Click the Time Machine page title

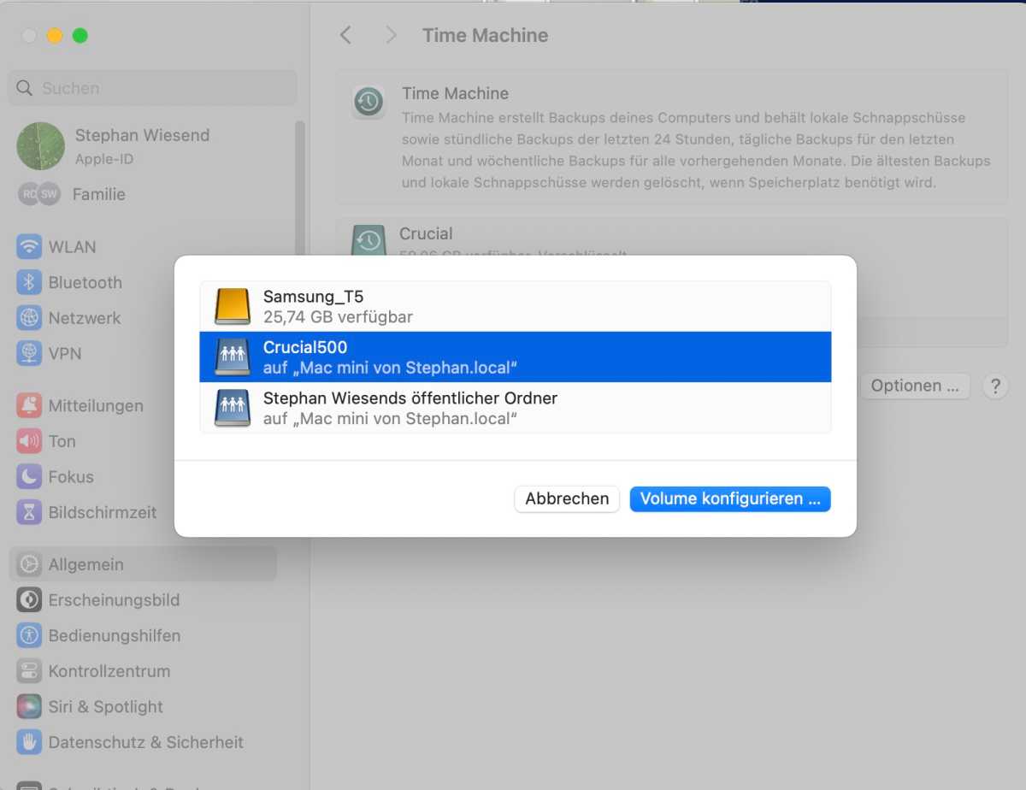pyautogui.click(x=486, y=35)
